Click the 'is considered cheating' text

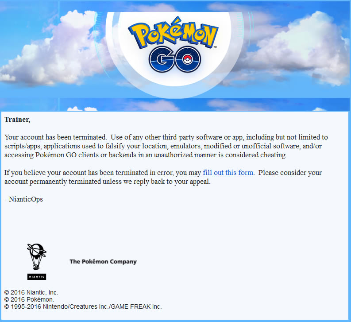[x=252, y=155]
